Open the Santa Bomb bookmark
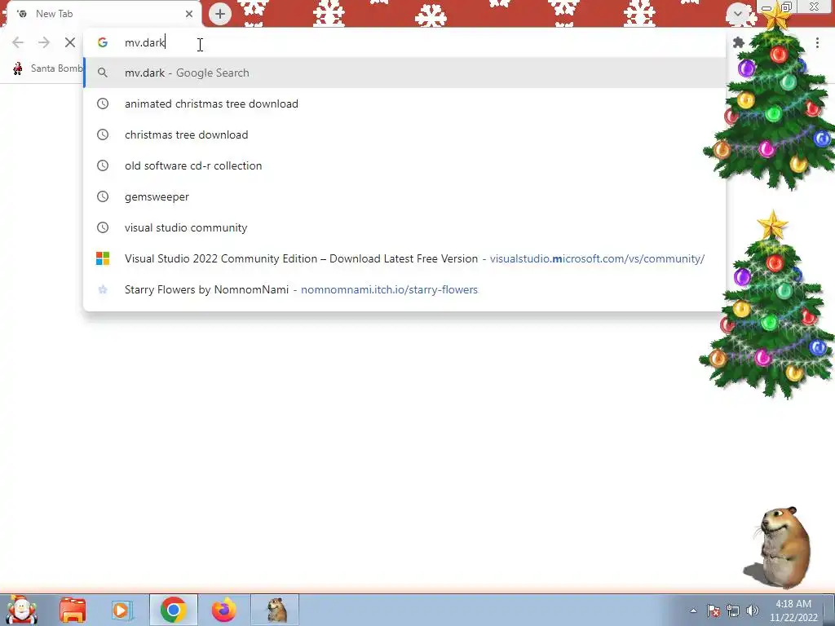 48,68
